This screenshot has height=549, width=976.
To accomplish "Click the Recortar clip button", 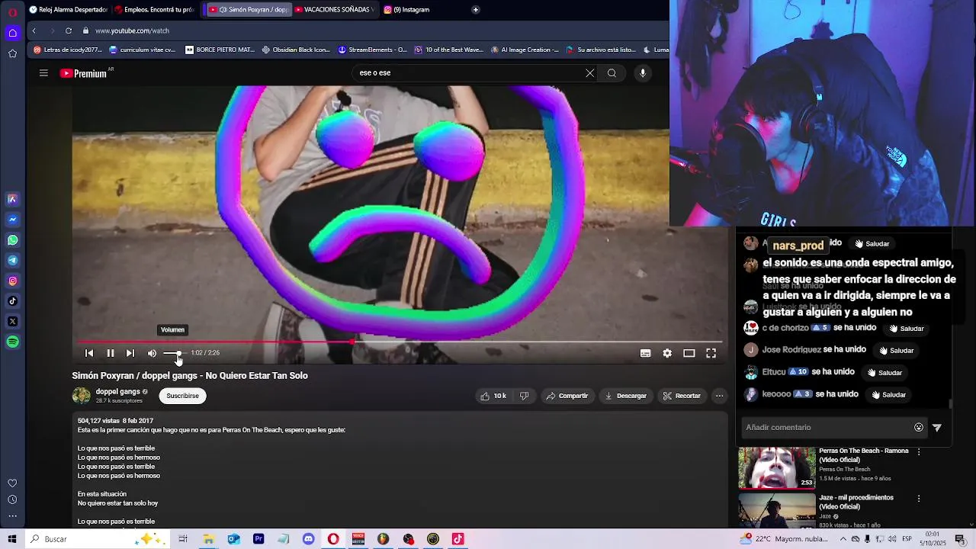I will [x=682, y=396].
